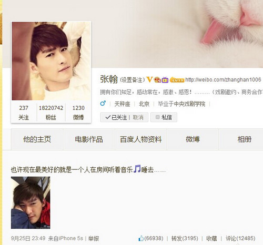Click the purple TV badge icon
The width and height of the screenshot is (263, 245).
click(x=165, y=80)
